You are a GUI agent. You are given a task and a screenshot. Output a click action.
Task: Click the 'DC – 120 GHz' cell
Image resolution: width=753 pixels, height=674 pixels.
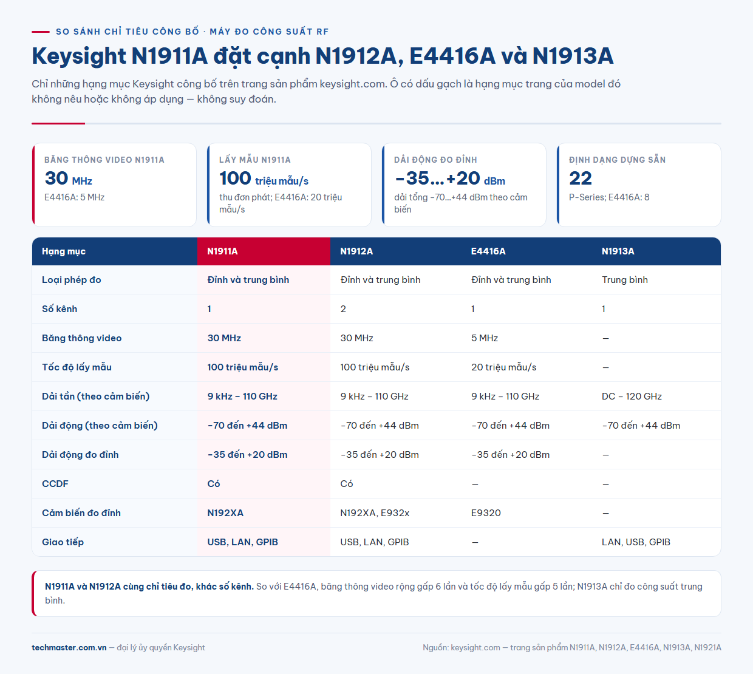656,397
